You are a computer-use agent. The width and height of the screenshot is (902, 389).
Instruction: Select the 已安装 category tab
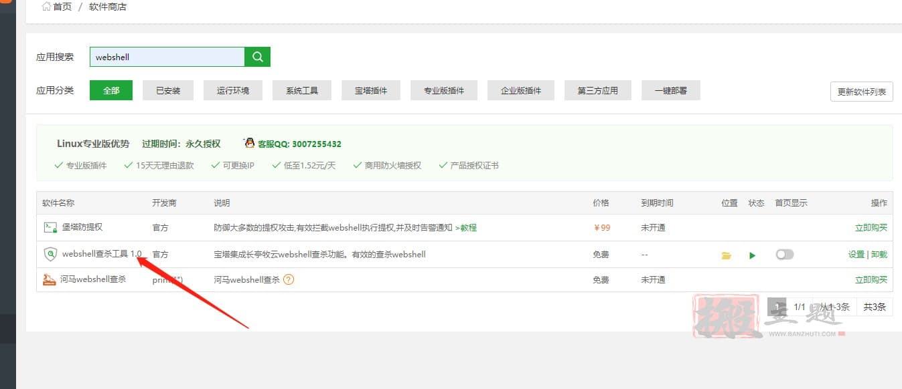168,90
